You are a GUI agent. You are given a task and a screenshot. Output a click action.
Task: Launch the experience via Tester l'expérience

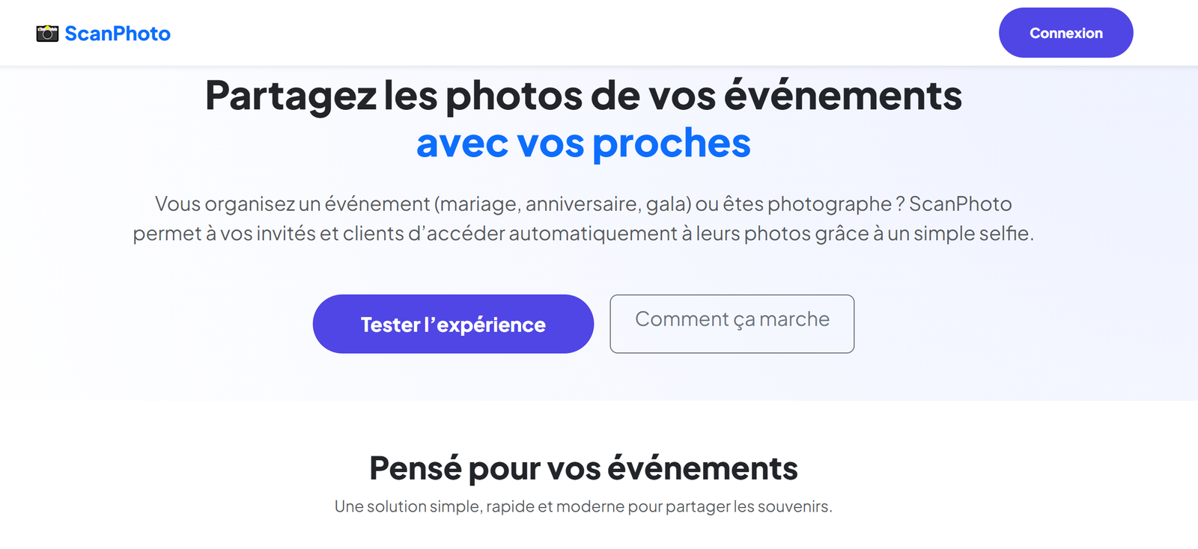(452, 323)
